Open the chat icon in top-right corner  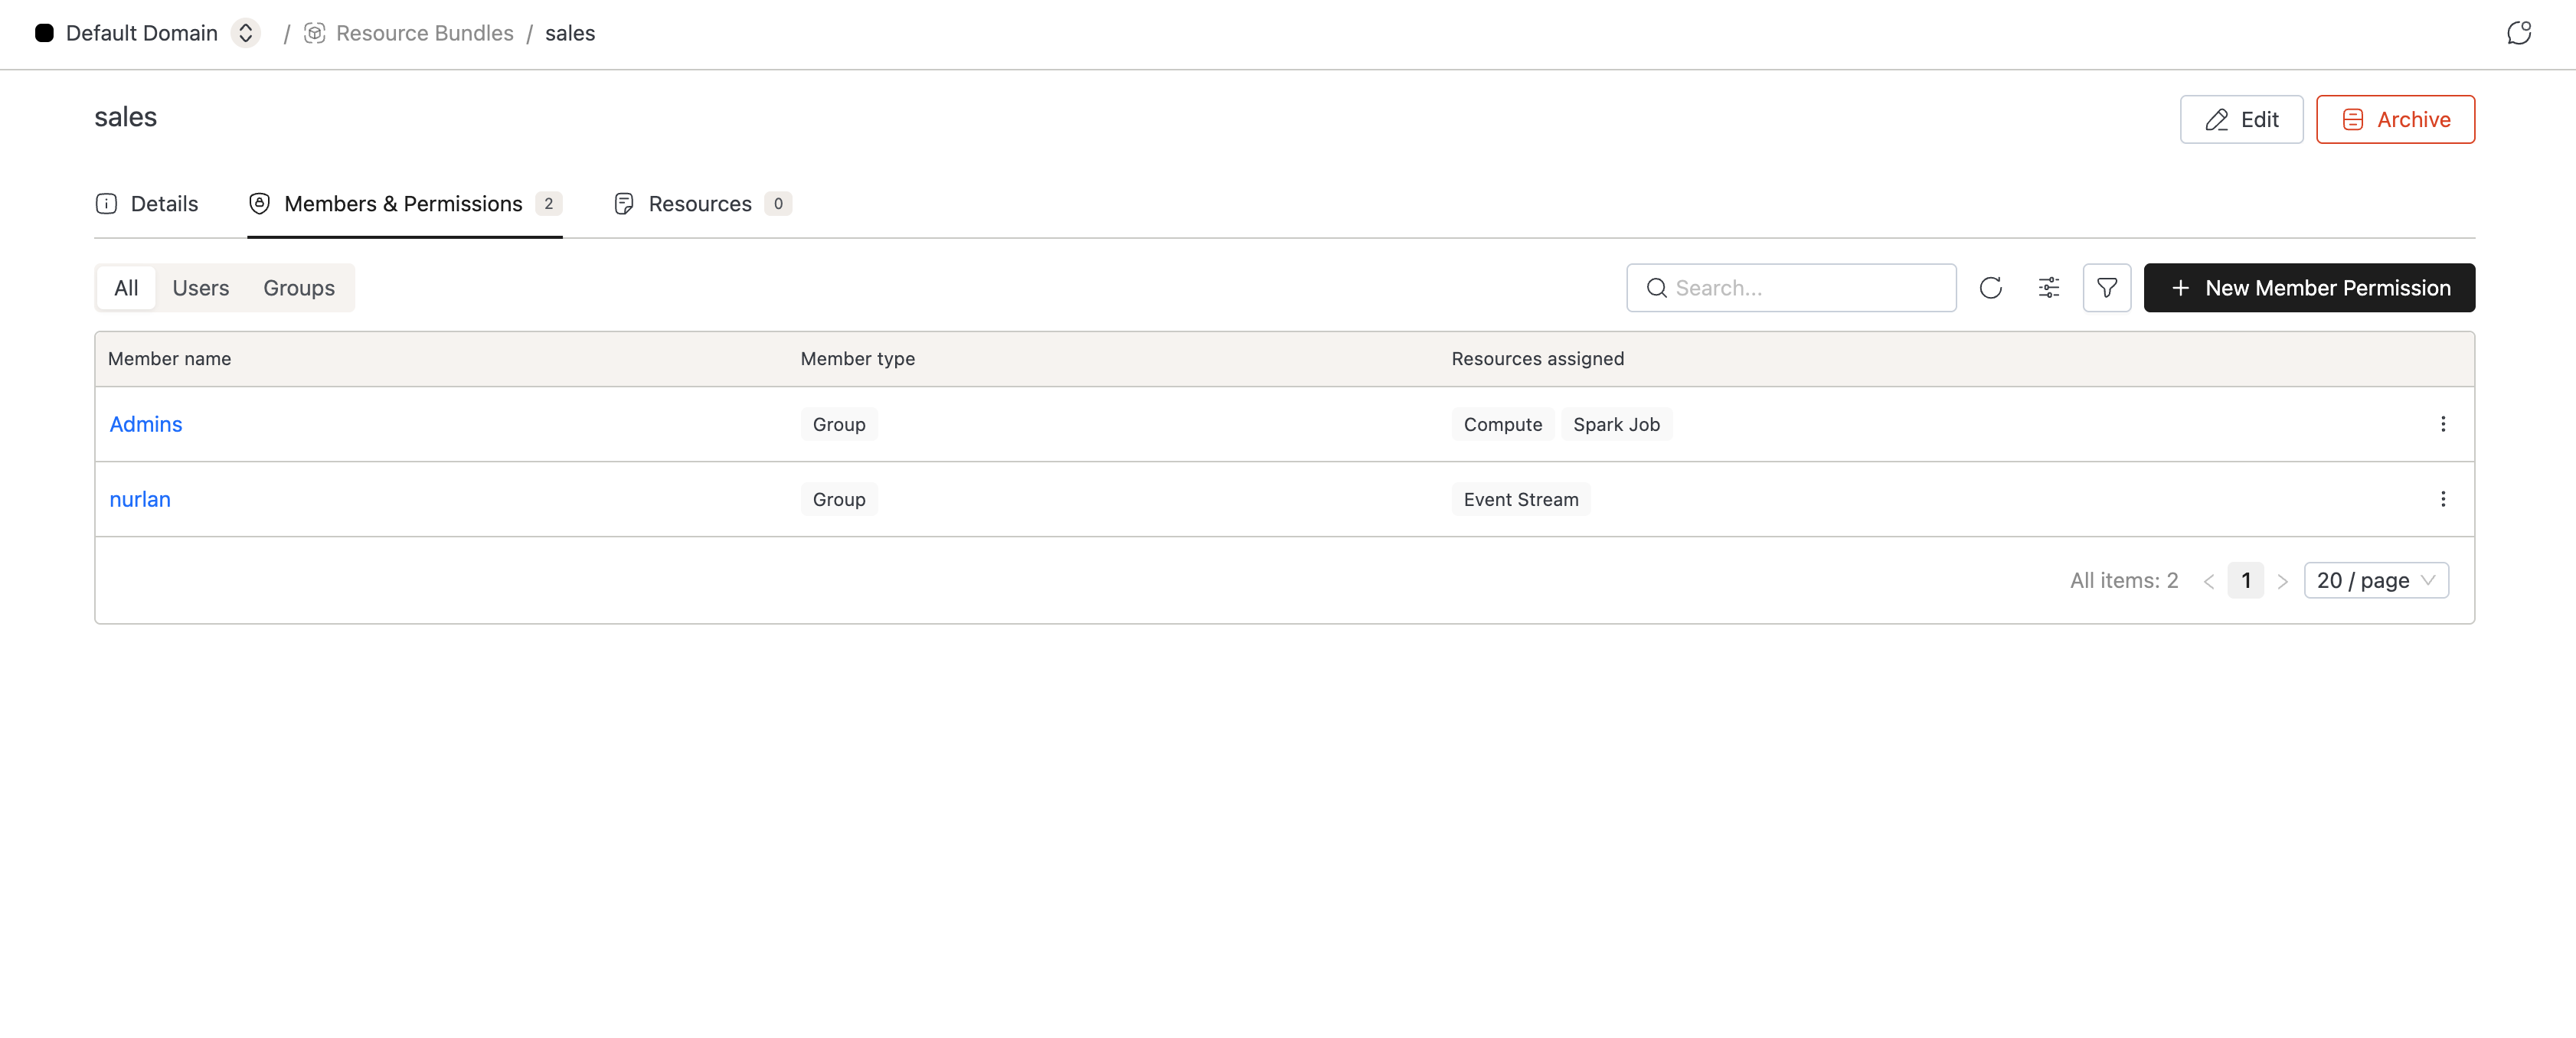pyautogui.click(x=2518, y=33)
